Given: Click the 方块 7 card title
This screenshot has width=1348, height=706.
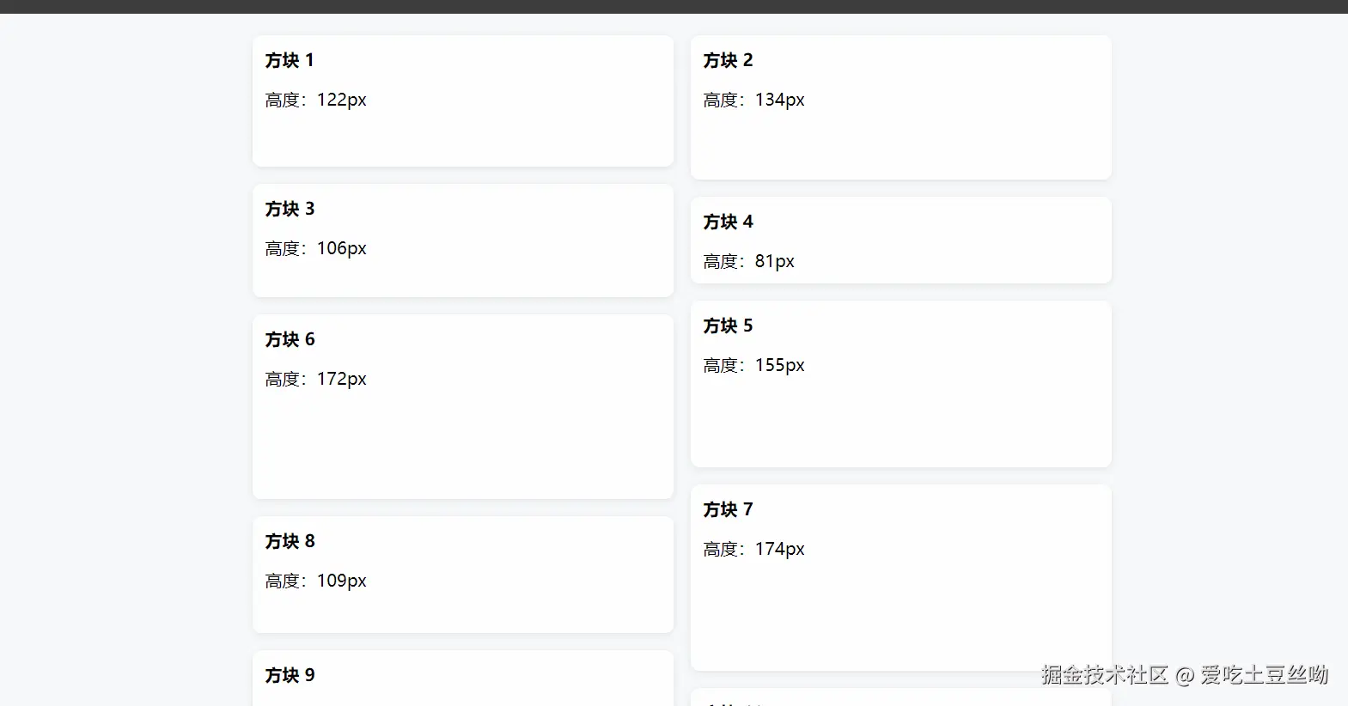Looking at the screenshot, I should [x=728, y=510].
